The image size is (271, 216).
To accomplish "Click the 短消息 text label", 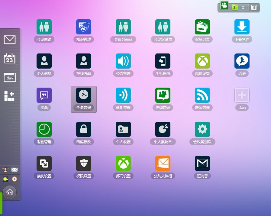I will pos(202,176).
